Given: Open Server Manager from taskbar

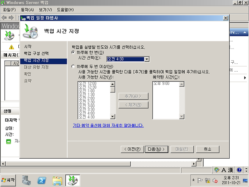Looking at the screenshot, I should (26, 180).
